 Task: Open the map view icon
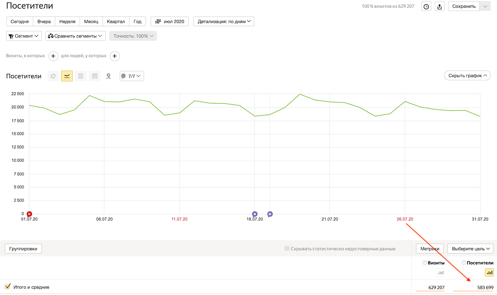[108, 76]
